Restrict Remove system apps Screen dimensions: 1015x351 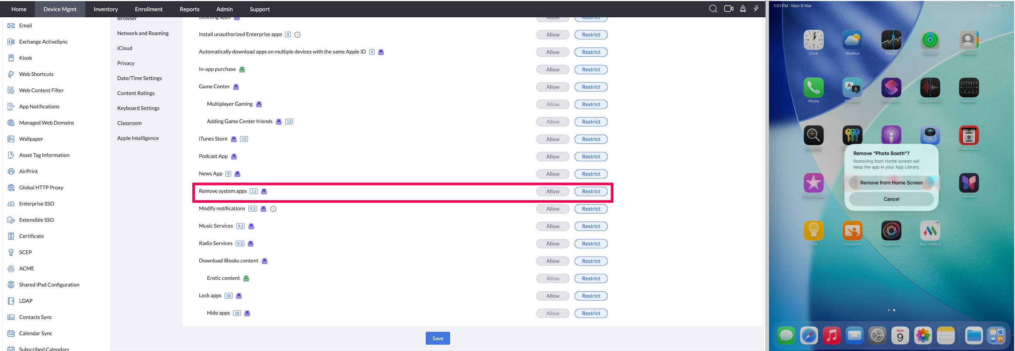591,191
